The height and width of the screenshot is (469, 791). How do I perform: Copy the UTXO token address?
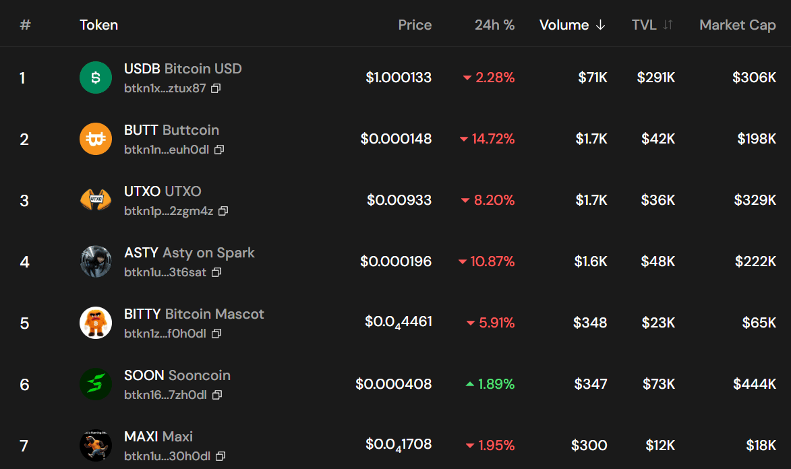click(223, 211)
